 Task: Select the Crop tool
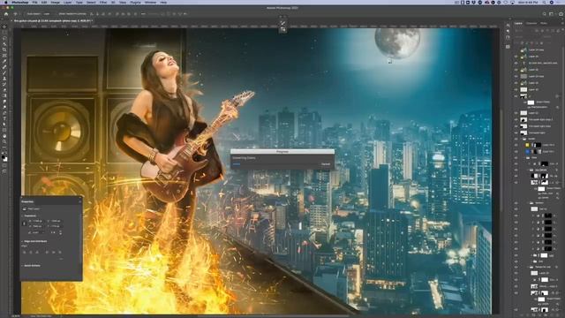4,49
